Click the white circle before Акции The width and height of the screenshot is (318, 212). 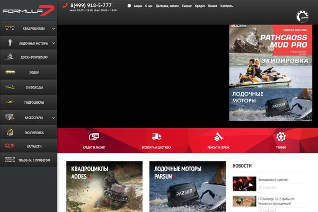point(129,6)
